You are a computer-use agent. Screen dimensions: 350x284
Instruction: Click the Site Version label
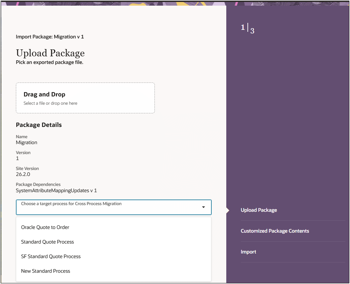point(27,168)
